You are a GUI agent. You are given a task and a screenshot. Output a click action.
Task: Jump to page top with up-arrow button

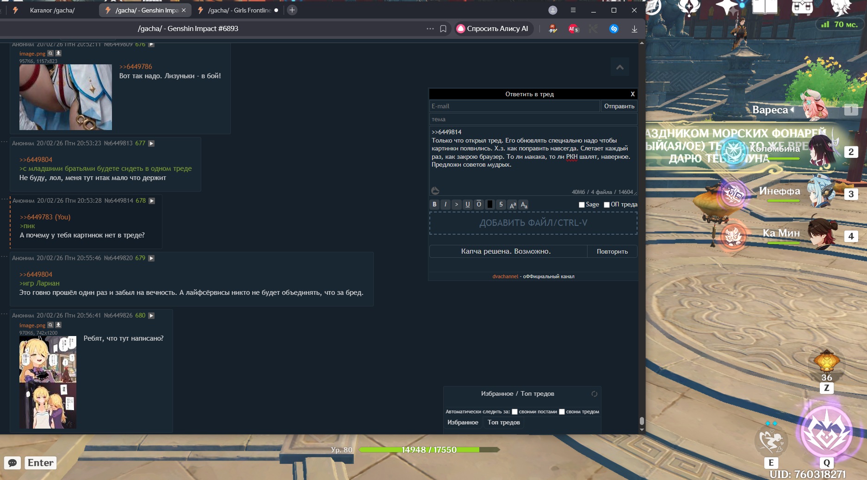pos(620,68)
